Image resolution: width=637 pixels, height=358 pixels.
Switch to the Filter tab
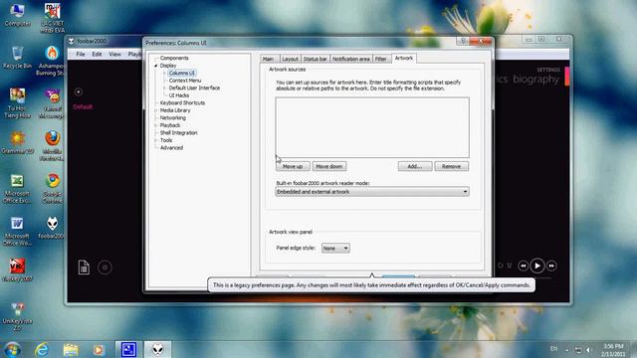[x=381, y=59]
